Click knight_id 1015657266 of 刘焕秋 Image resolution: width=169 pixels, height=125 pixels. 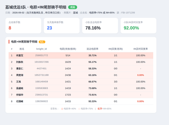[x=42, y=62]
